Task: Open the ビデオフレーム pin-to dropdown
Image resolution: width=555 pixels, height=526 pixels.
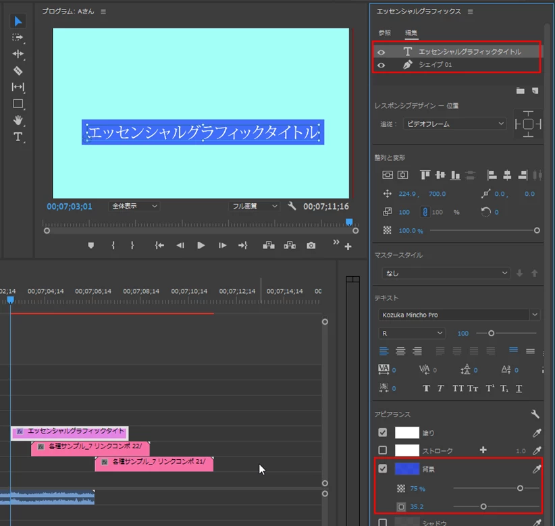Action: [x=455, y=124]
